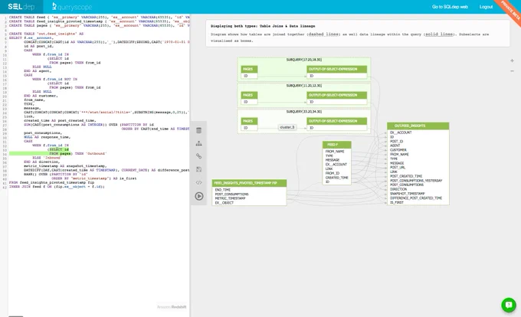Click CREATED_TIME column in FEED F table
The image size is (521, 317).
coord(336,178)
